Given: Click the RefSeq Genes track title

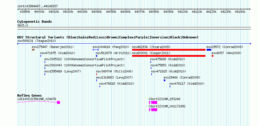Looking at the screenshot, I should click(29, 95).
